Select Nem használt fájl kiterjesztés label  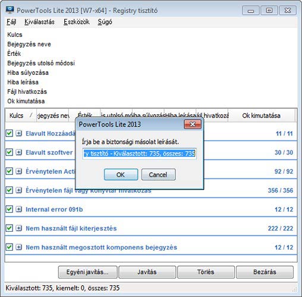click(x=71, y=228)
